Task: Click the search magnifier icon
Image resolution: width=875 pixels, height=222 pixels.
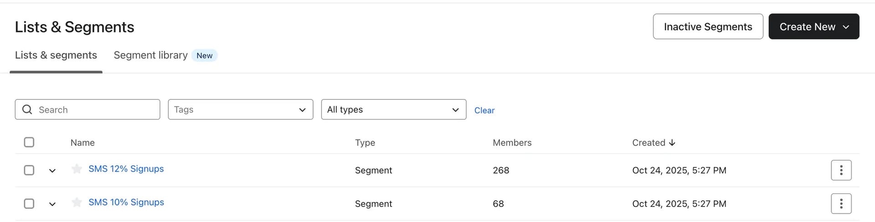Action: click(x=27, y=110)
